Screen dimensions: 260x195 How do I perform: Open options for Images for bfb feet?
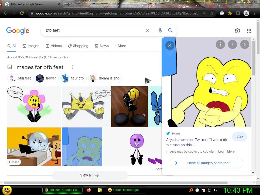pyautogui.click(x=72, y=67)
